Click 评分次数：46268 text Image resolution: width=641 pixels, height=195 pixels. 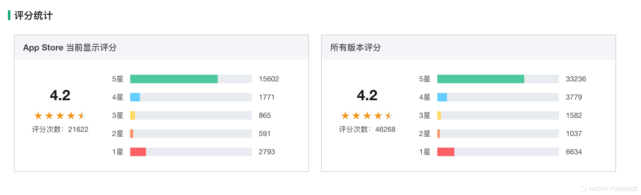pyautogui.click(x=367, y=129)
